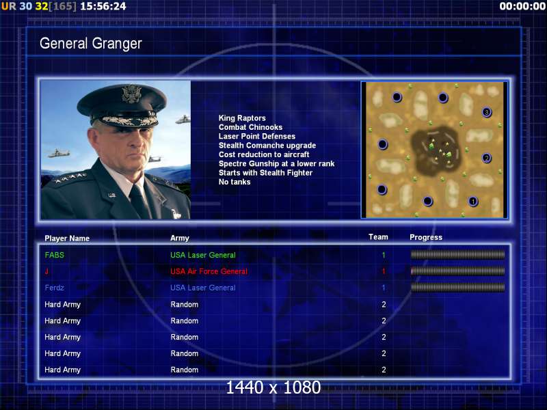Click the "Progress" column header
Screen dimensions: 547x410
[426, 237]
